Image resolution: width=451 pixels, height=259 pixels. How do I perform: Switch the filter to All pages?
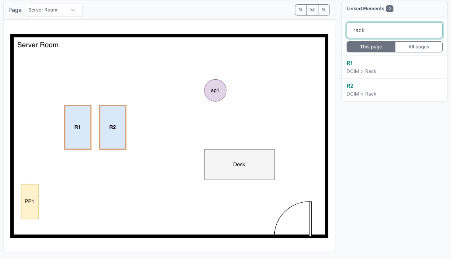tap(419, 47)
